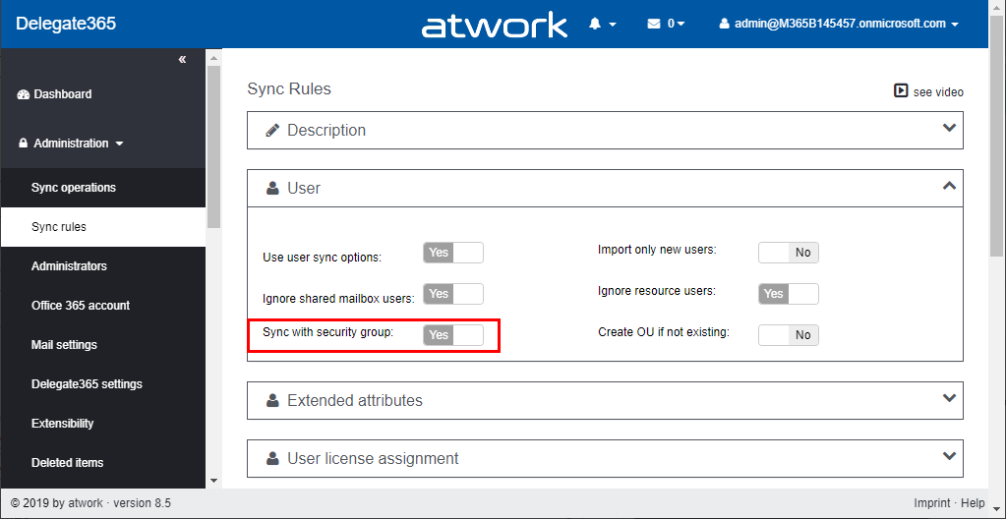The width and height of the screenshot is (1006, 519).
Task: Open Extensibility menu item
Action: point(103,424)
